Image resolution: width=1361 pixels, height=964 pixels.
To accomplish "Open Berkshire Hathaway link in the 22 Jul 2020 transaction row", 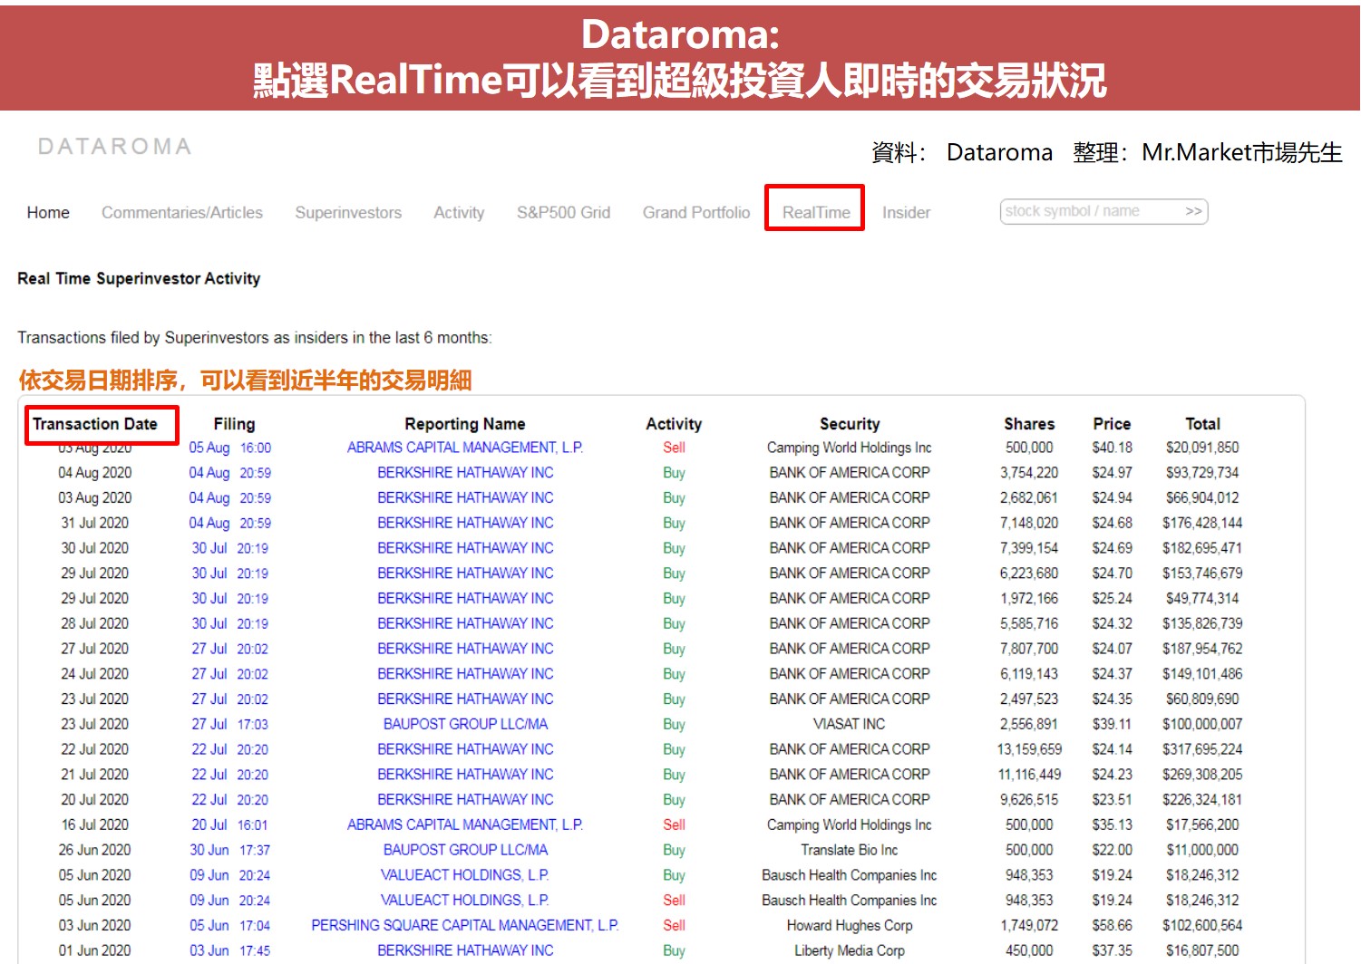I will pos(465,749).
